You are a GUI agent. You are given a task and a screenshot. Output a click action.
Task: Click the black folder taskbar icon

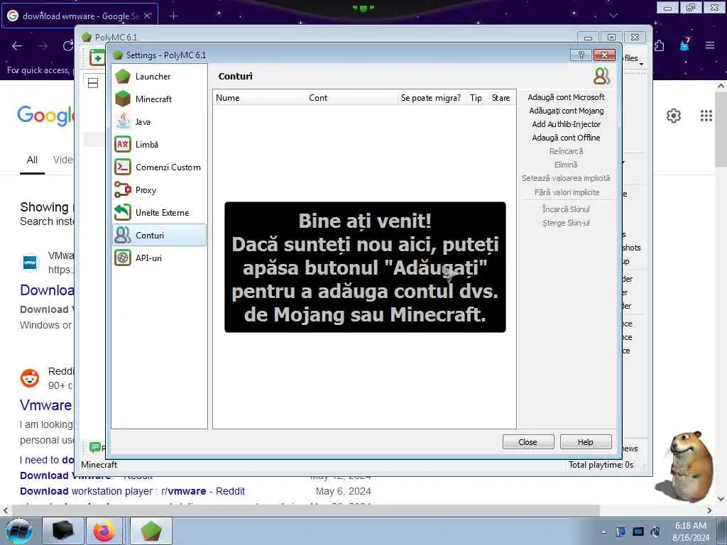(63, 531)
